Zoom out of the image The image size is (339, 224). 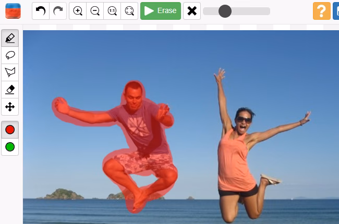click(x=95, y=11)
